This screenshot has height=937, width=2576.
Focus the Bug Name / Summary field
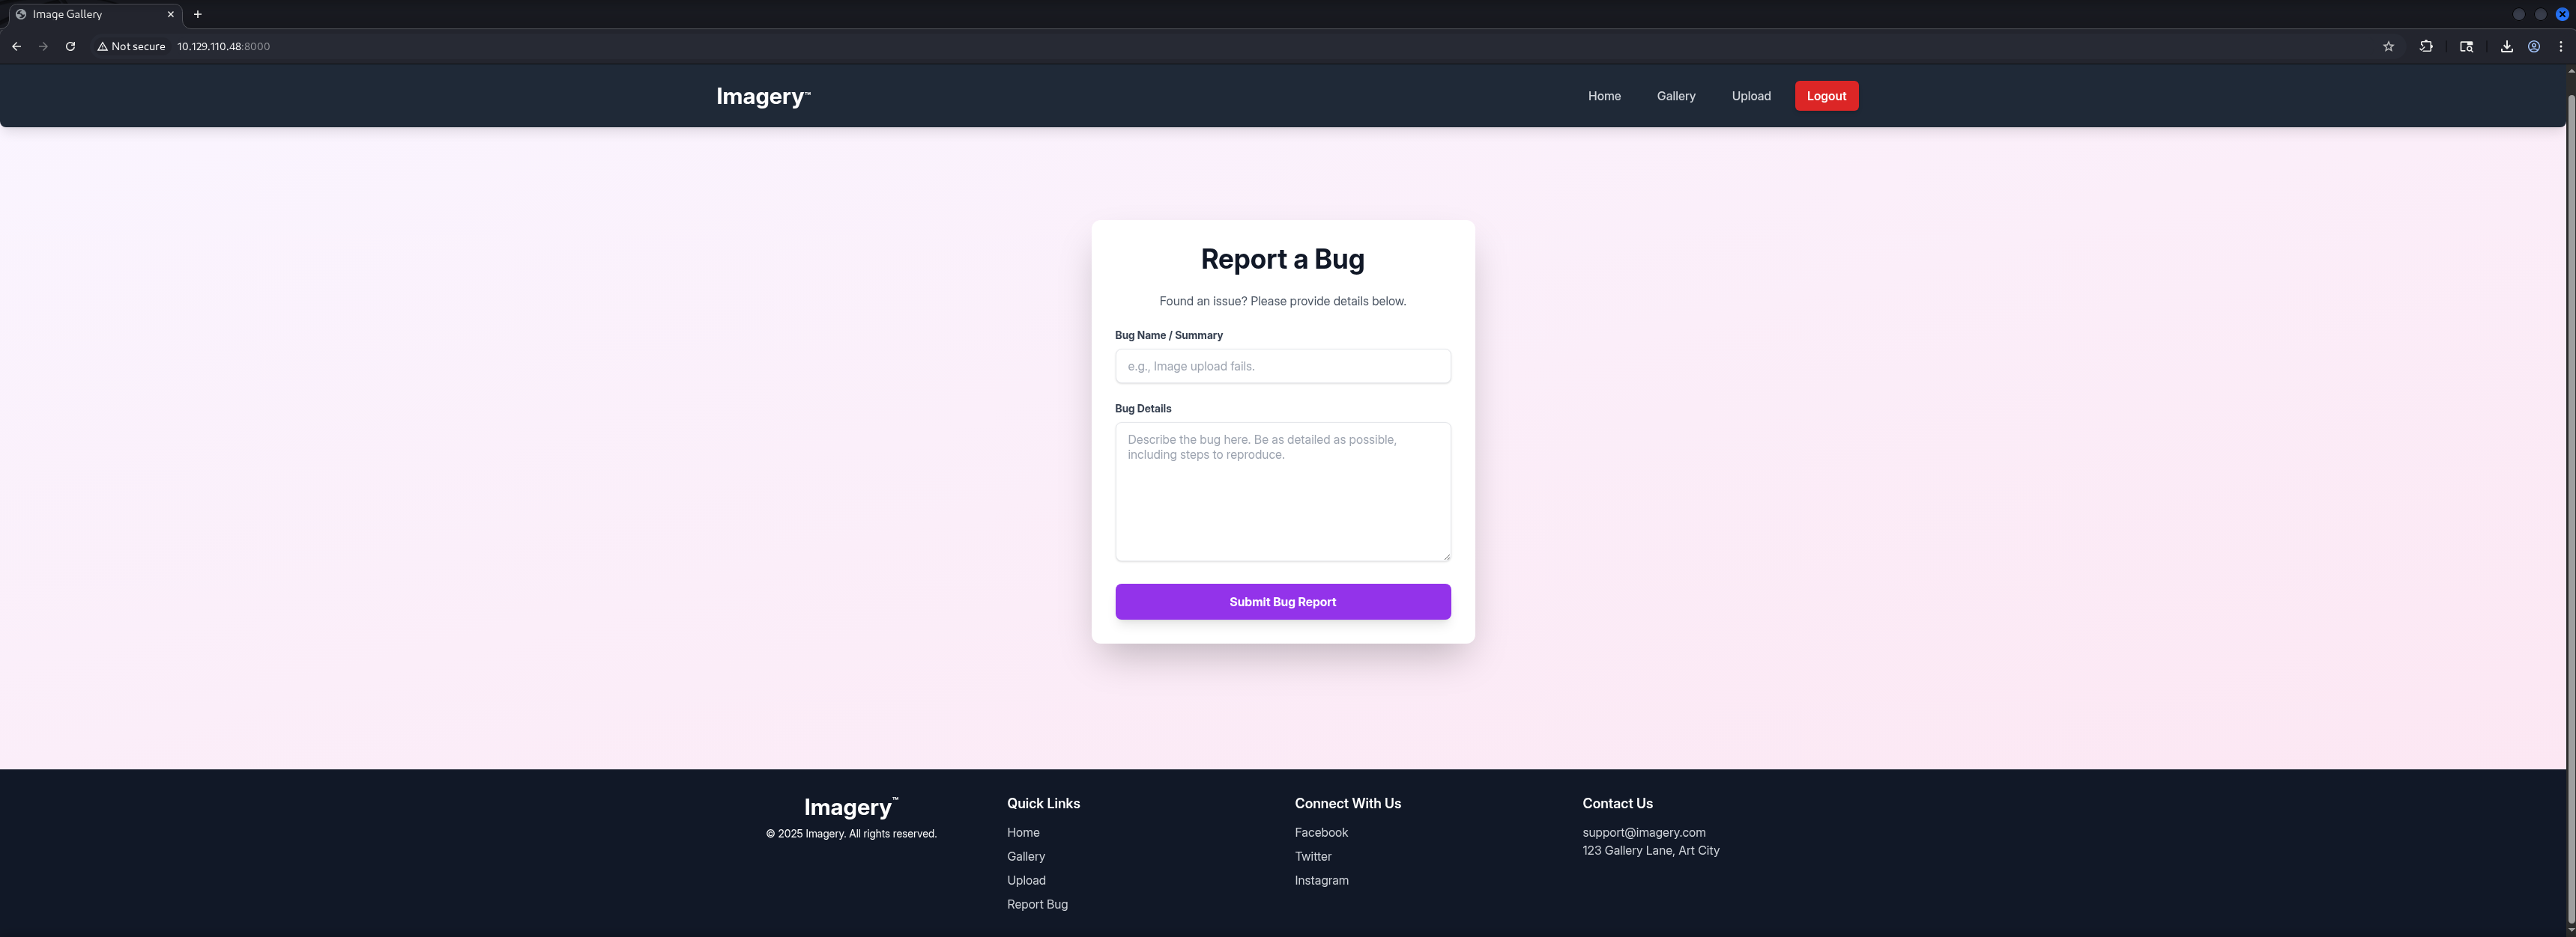point(1282,366)
